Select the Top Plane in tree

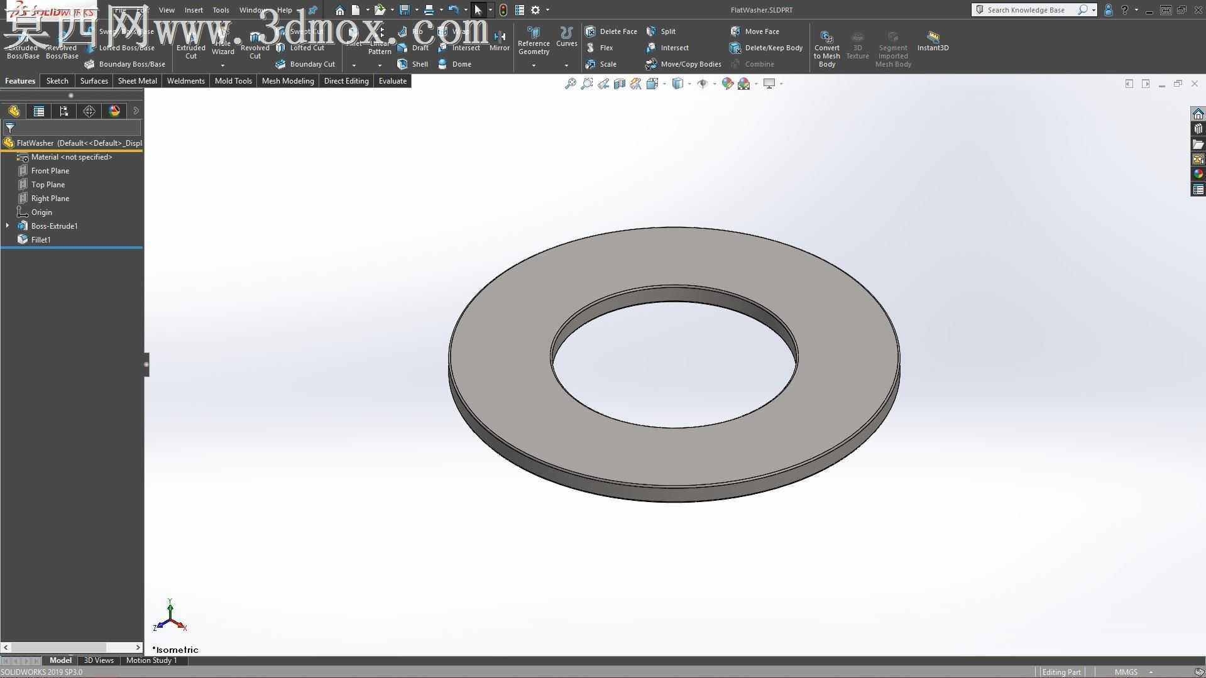(x=48, y=184)
